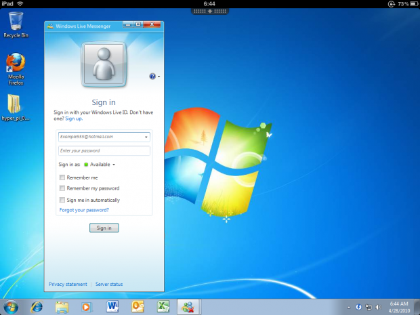Screen dimensions: 420x315
Task: Open the Server status link
Action: (109, 285)
